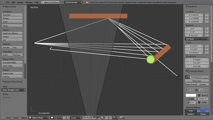Open the Window menu
Viewport: 213px width, 120px height.
point(29,2)
